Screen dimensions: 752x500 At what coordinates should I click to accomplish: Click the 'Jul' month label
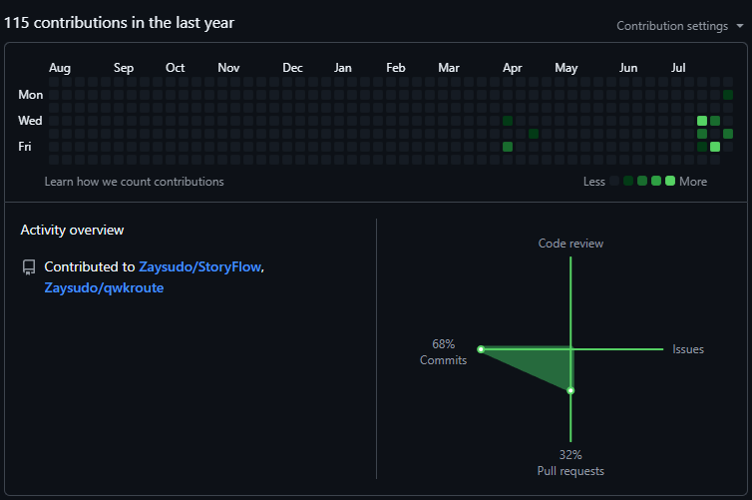point(678,68)
